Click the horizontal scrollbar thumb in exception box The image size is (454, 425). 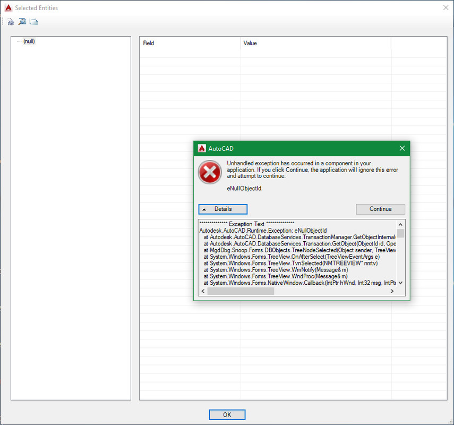241,291
